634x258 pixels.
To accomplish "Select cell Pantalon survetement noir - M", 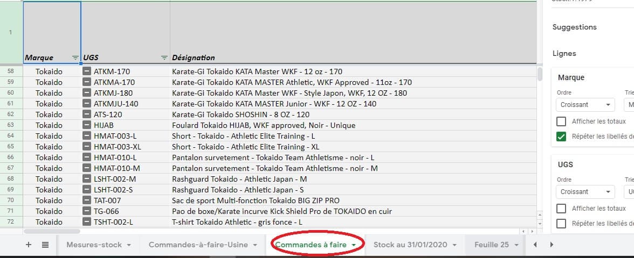I will (x=353, y=168).
